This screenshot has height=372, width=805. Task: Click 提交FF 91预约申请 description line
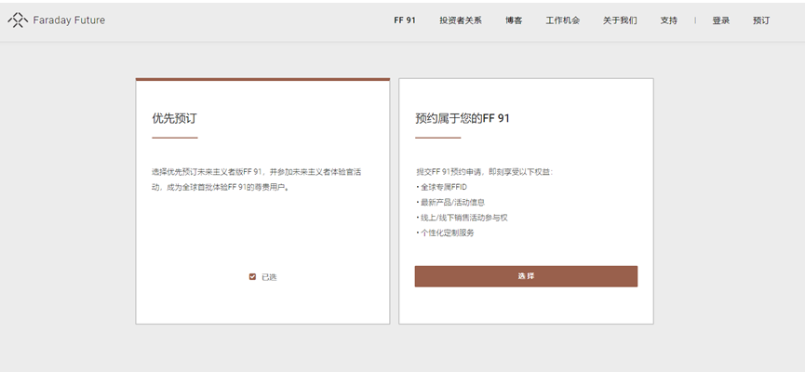point(485,172)
